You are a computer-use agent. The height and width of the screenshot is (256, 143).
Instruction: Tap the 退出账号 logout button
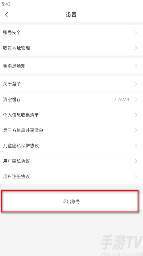71,202
